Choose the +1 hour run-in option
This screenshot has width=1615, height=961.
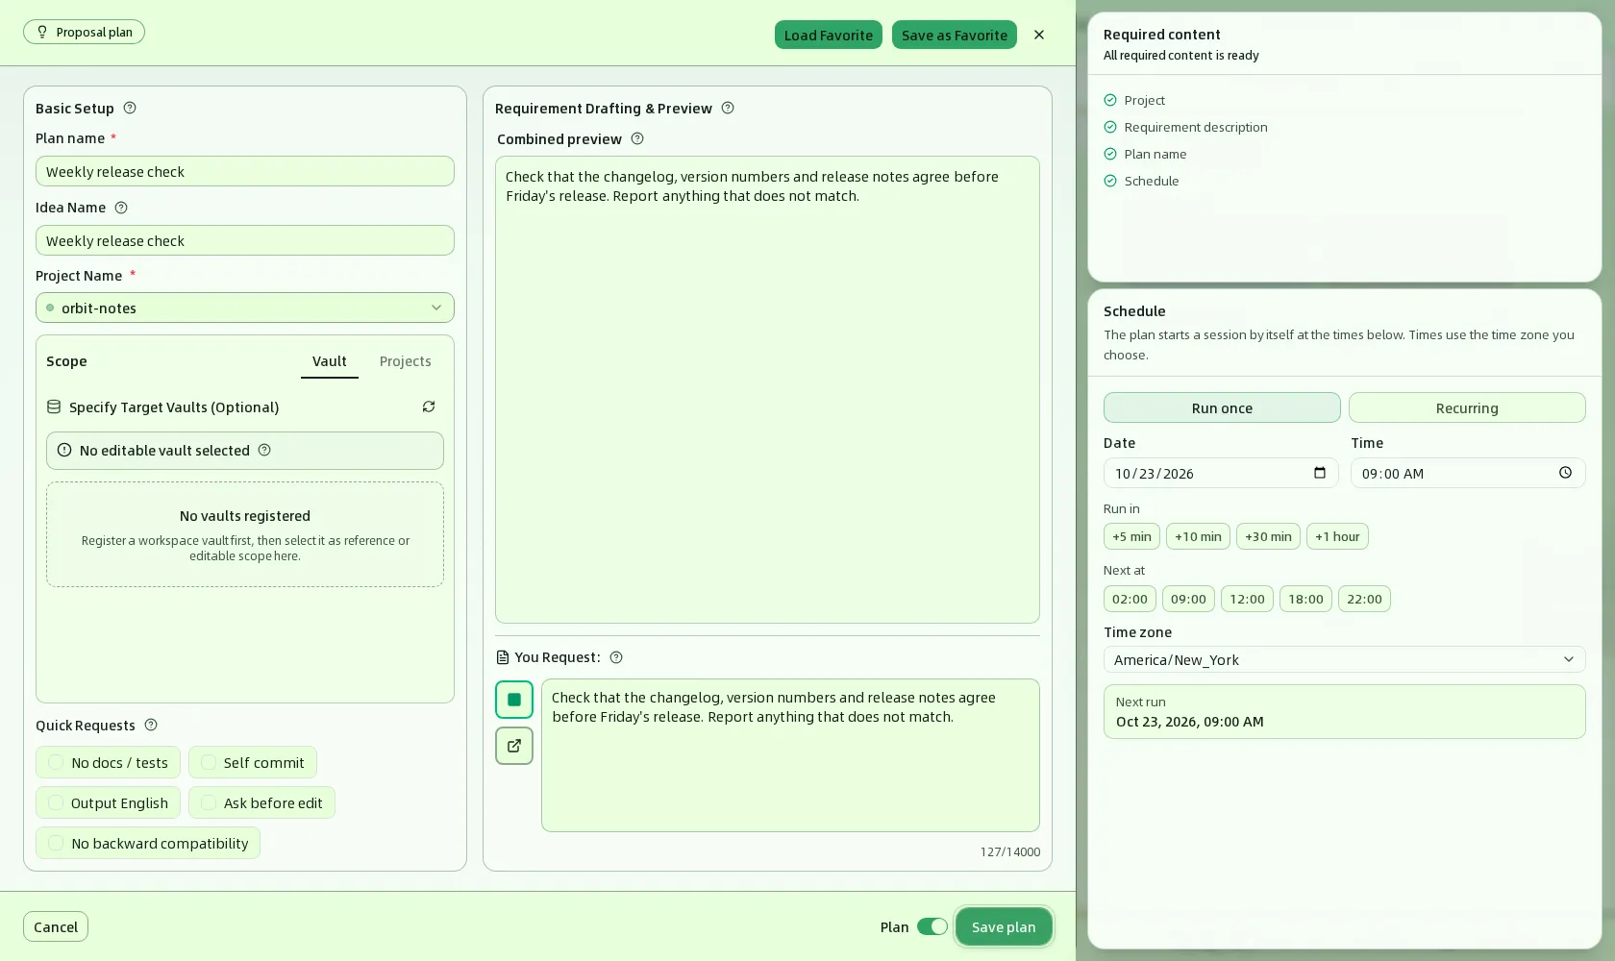[1337, 536]
